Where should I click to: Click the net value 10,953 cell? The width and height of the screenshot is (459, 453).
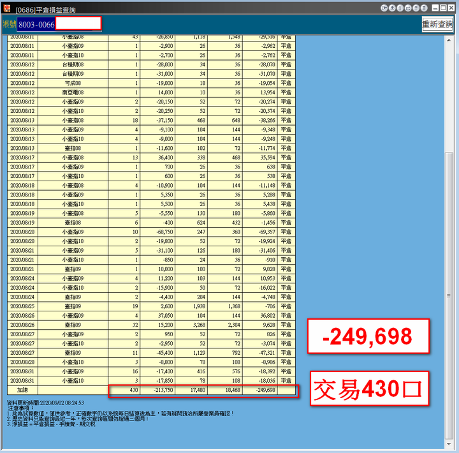[260, 278]
